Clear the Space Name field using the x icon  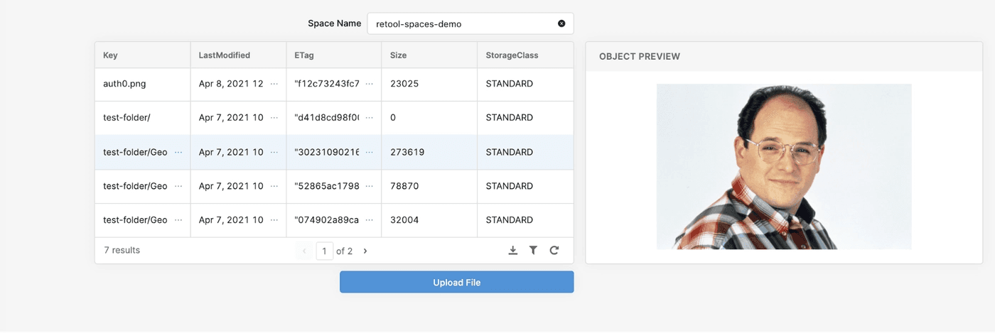point(561,23)
